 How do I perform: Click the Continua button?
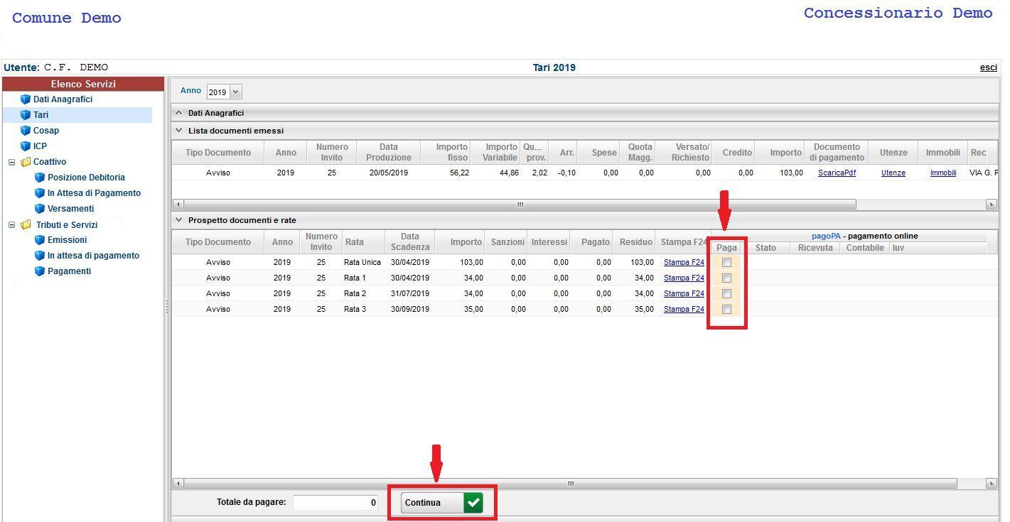tap(442, 503)
